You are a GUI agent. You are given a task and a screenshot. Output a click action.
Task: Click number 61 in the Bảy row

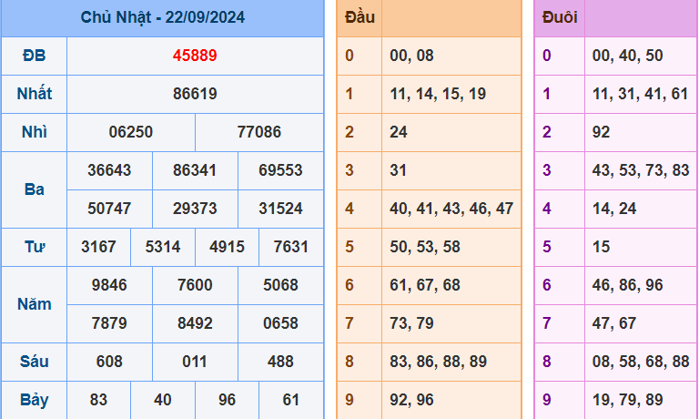(290, 400)
